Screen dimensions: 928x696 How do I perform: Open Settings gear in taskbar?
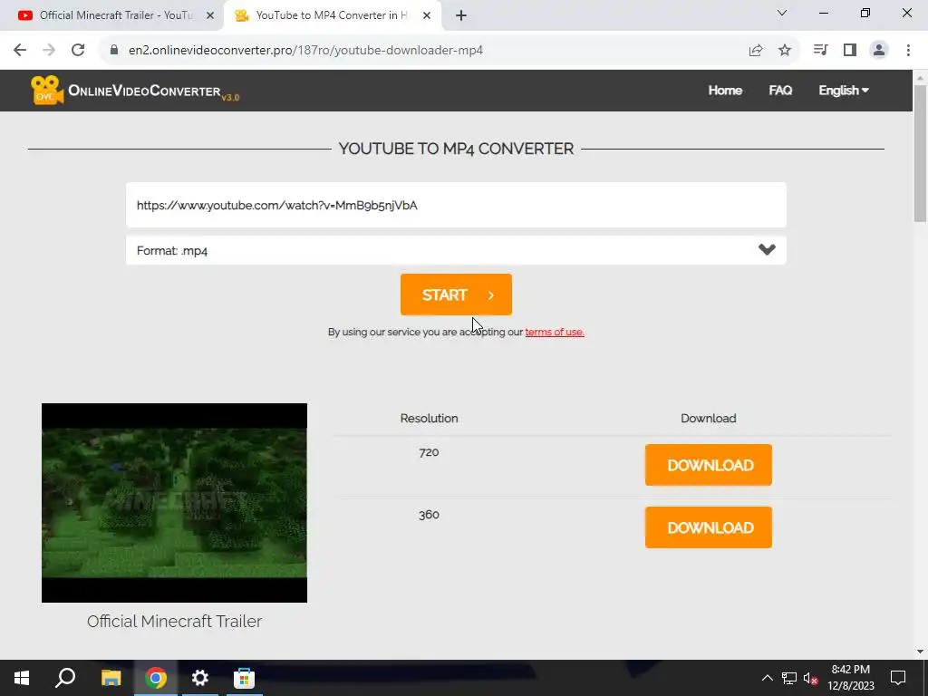(200, 678)
